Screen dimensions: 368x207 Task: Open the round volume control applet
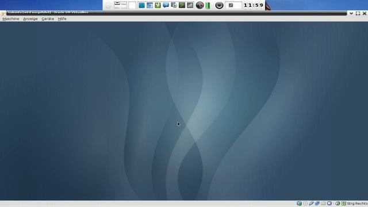219,5
